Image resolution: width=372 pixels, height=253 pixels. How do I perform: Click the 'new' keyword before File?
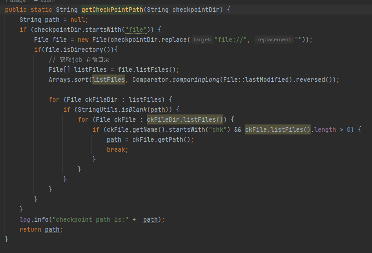83,40
